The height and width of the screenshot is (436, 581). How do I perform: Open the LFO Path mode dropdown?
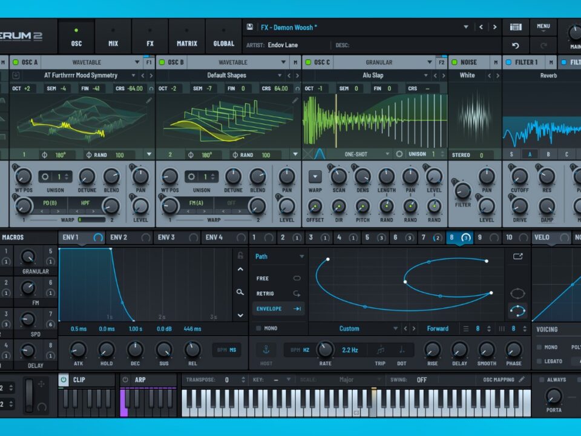point(301,257)
